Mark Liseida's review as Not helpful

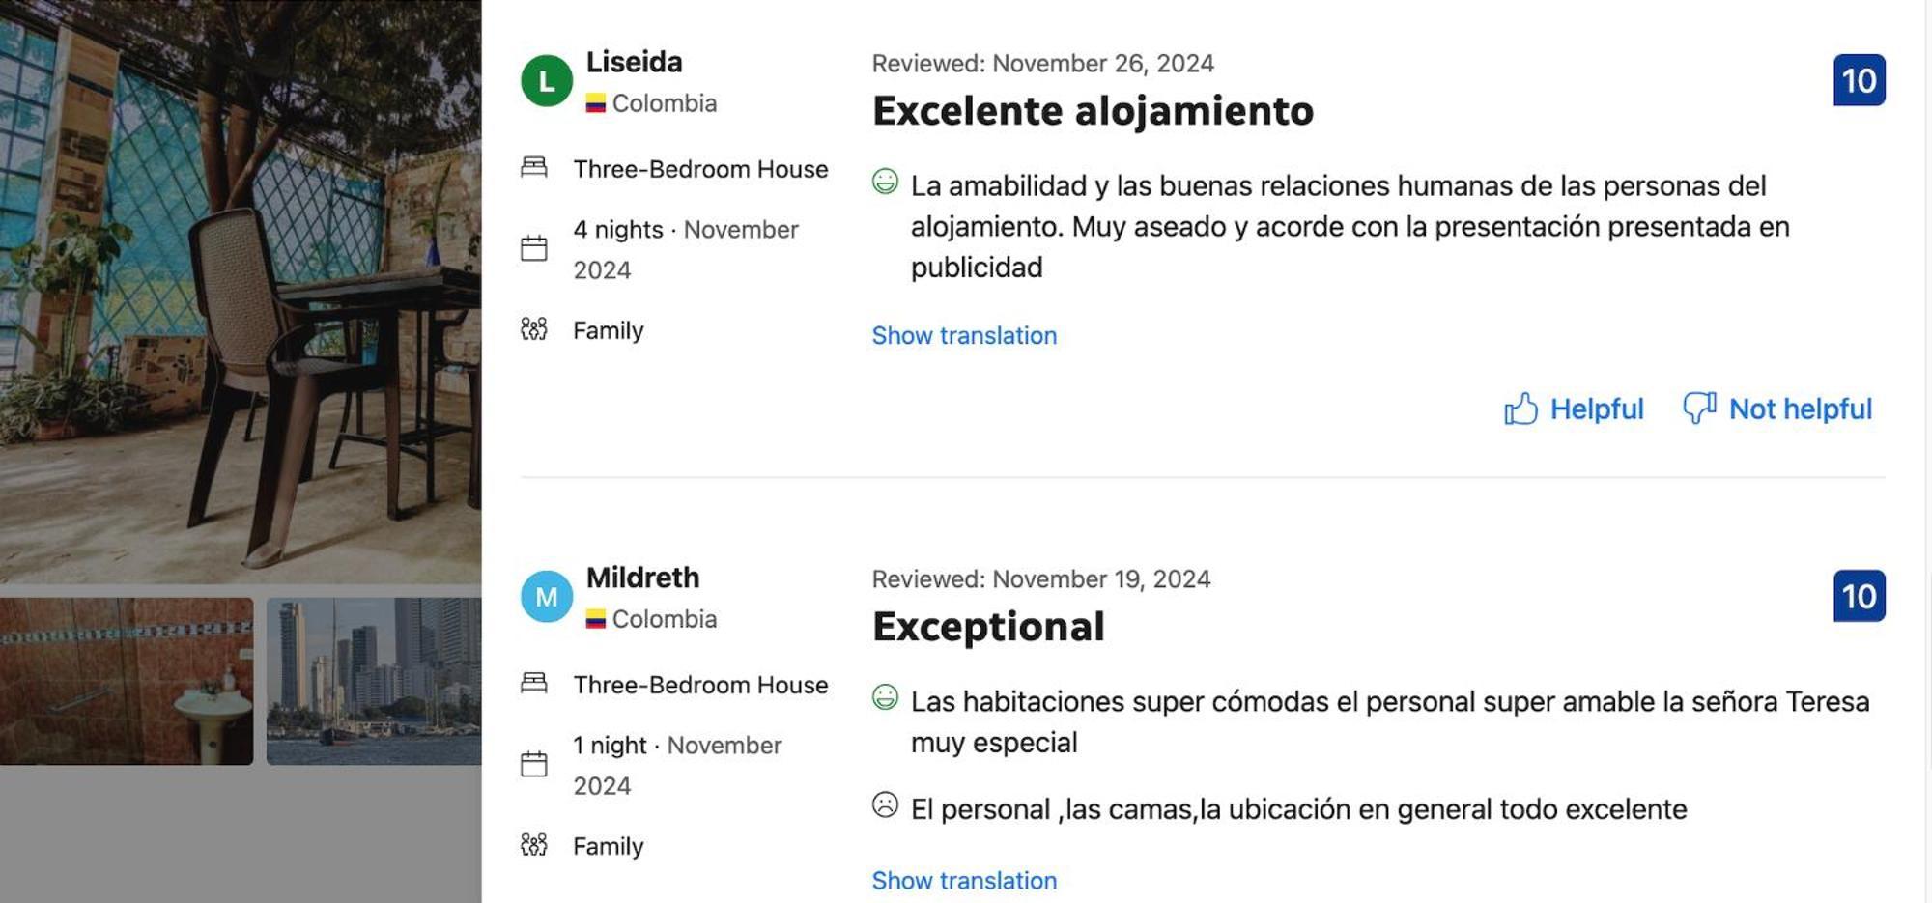[x=1800, y=409]
